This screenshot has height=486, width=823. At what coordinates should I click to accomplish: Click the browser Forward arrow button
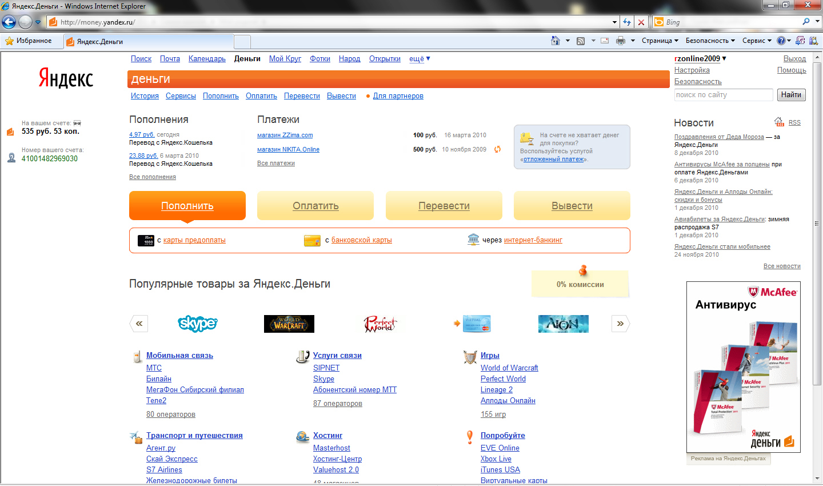25,22
